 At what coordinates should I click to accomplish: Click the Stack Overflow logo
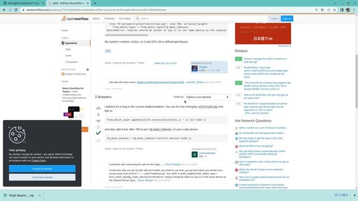point(75,18)
